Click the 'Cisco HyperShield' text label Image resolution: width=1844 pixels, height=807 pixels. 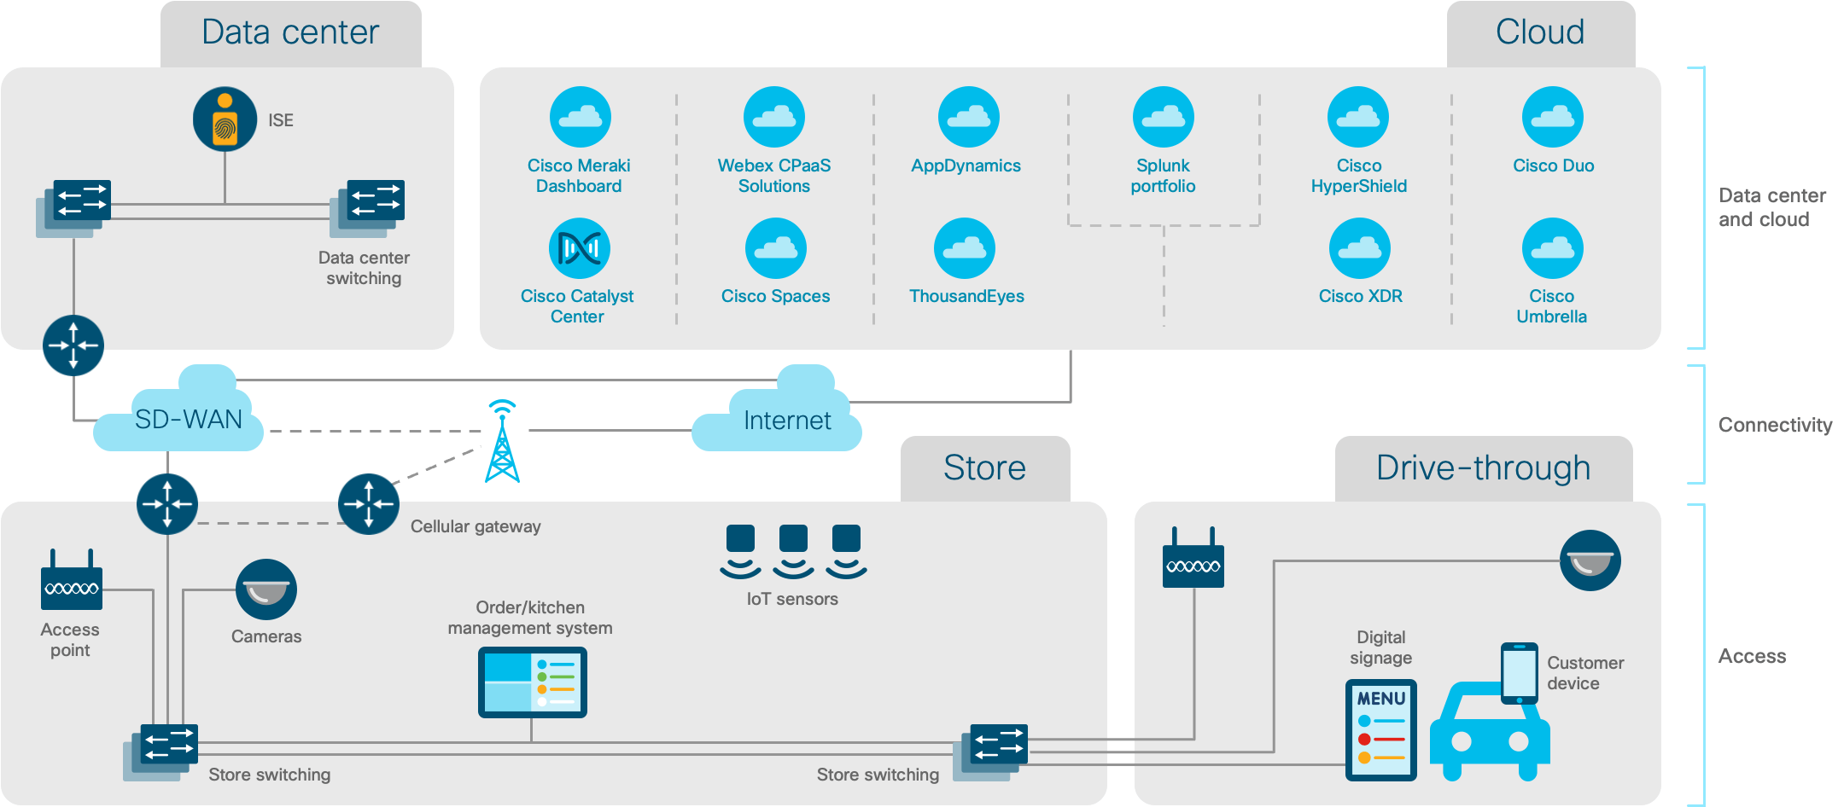pyautogui.click(x=1359, y=176)
